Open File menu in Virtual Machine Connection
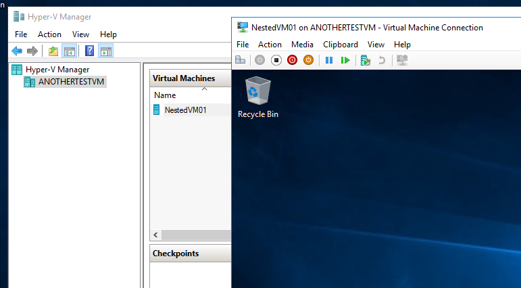Image resolution: width=521 pixels, height=288 pixels. 243,44
